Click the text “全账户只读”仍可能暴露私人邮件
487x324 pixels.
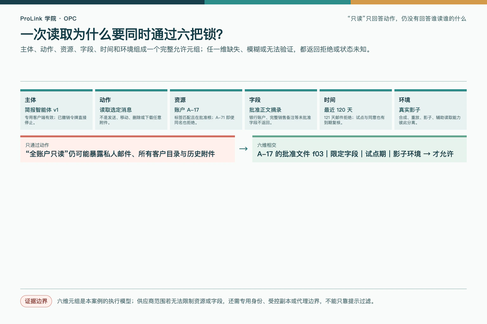(x=120, y=154)
